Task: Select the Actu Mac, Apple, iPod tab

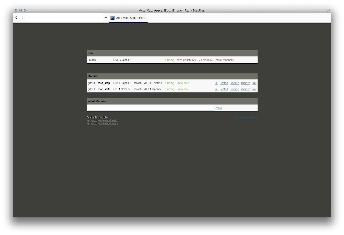Action: 128,18
